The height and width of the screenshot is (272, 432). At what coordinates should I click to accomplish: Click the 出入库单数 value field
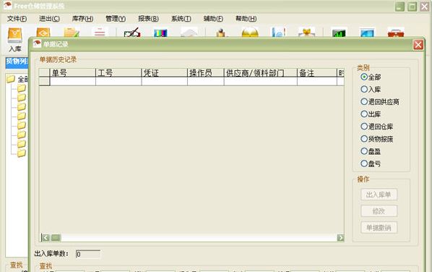point(88,254)
